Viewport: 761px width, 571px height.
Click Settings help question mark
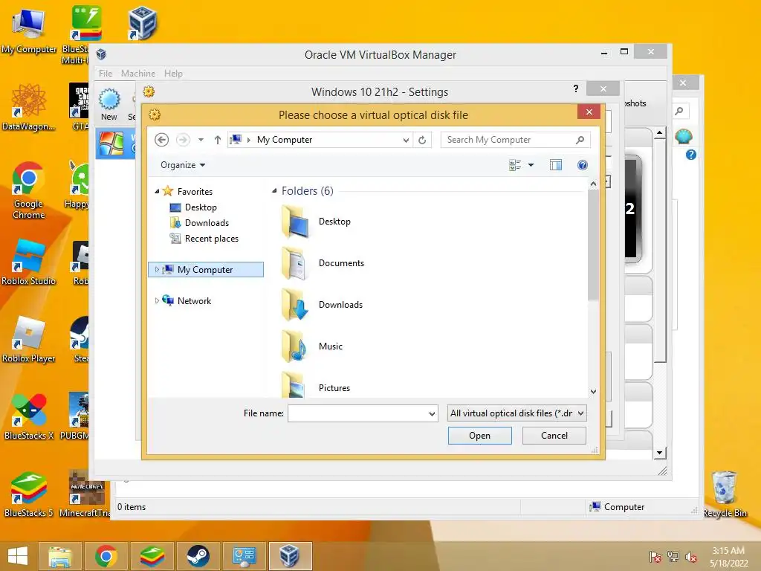[x=576, y=88]
